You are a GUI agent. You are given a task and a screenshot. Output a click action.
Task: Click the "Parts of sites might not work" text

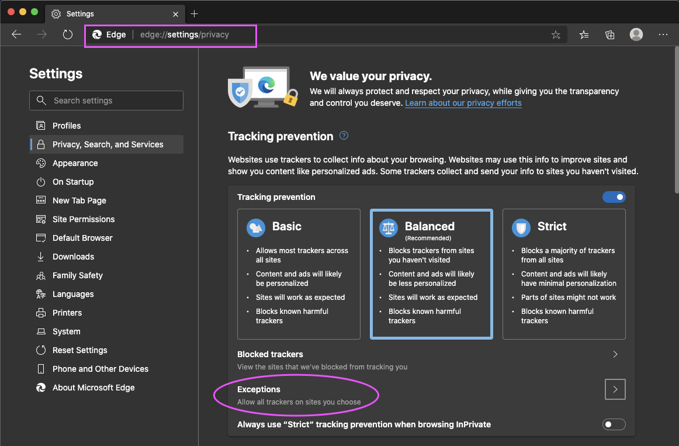click(x=568, y=298)
